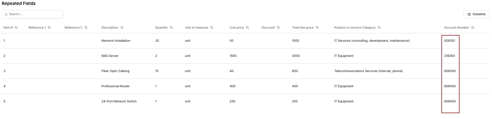Viewport: 492px width, 119px height.
Task: Click the Discount column header label
Action: click(x=268, y=27)
